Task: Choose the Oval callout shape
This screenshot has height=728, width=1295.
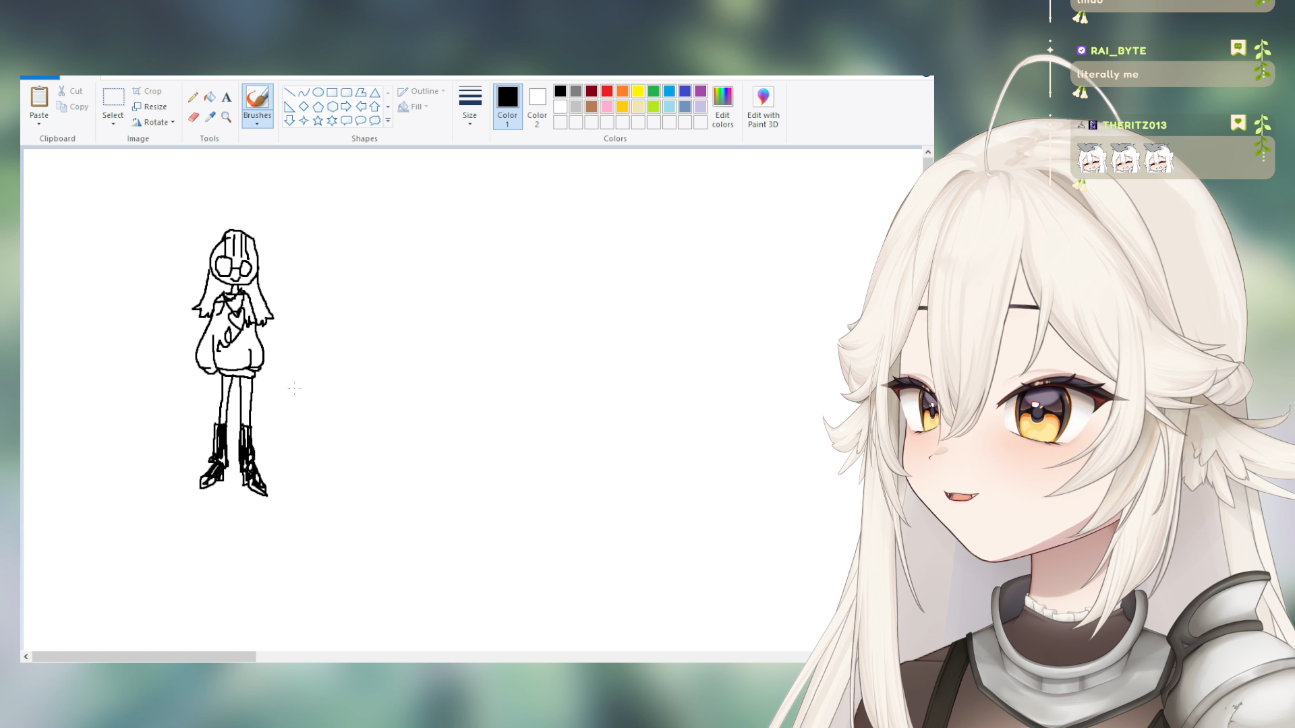Action: (360, 121)
